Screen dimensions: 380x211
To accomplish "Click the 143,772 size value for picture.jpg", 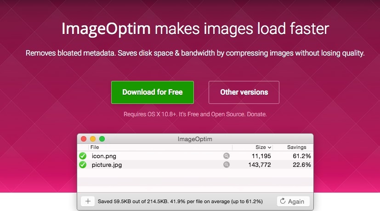I will (x=261, y=164).
